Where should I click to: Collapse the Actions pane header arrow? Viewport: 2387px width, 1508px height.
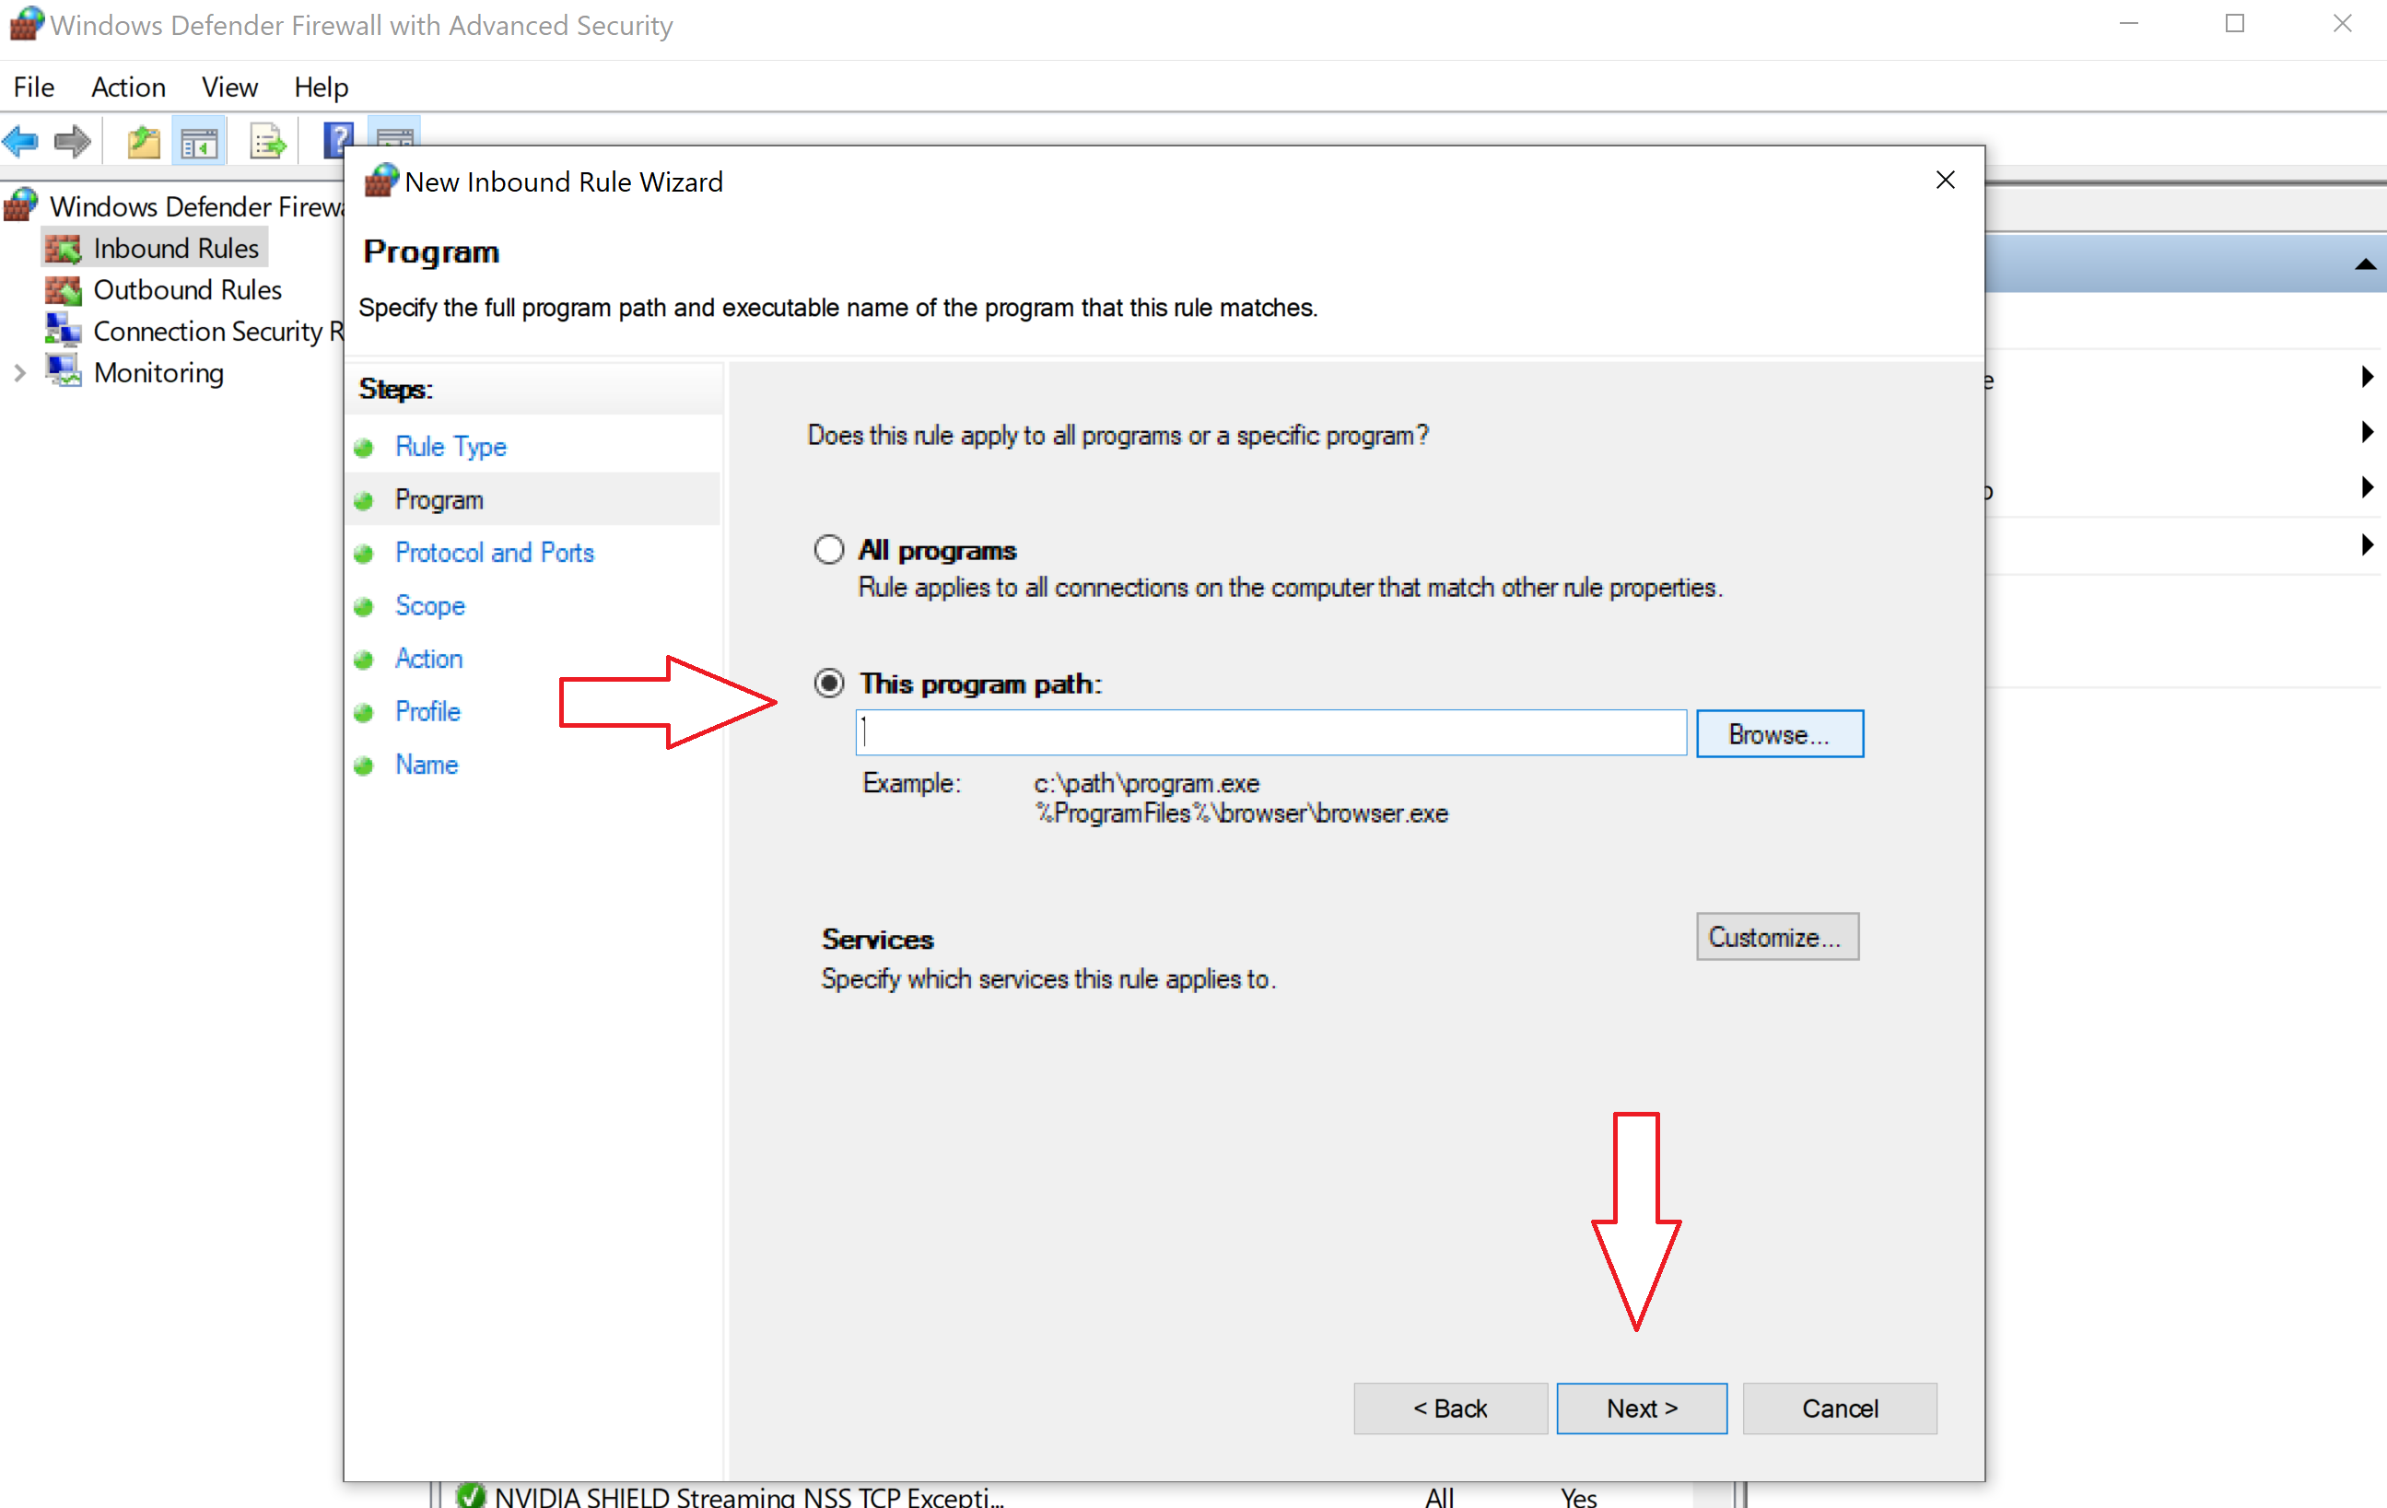[2364, 263]
